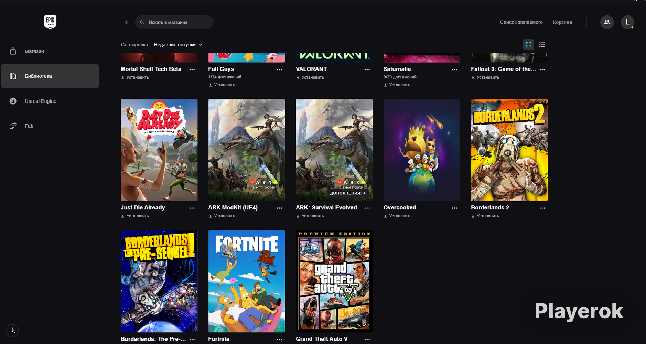Click Установить under Overcooked

click(x=398, y=216)
